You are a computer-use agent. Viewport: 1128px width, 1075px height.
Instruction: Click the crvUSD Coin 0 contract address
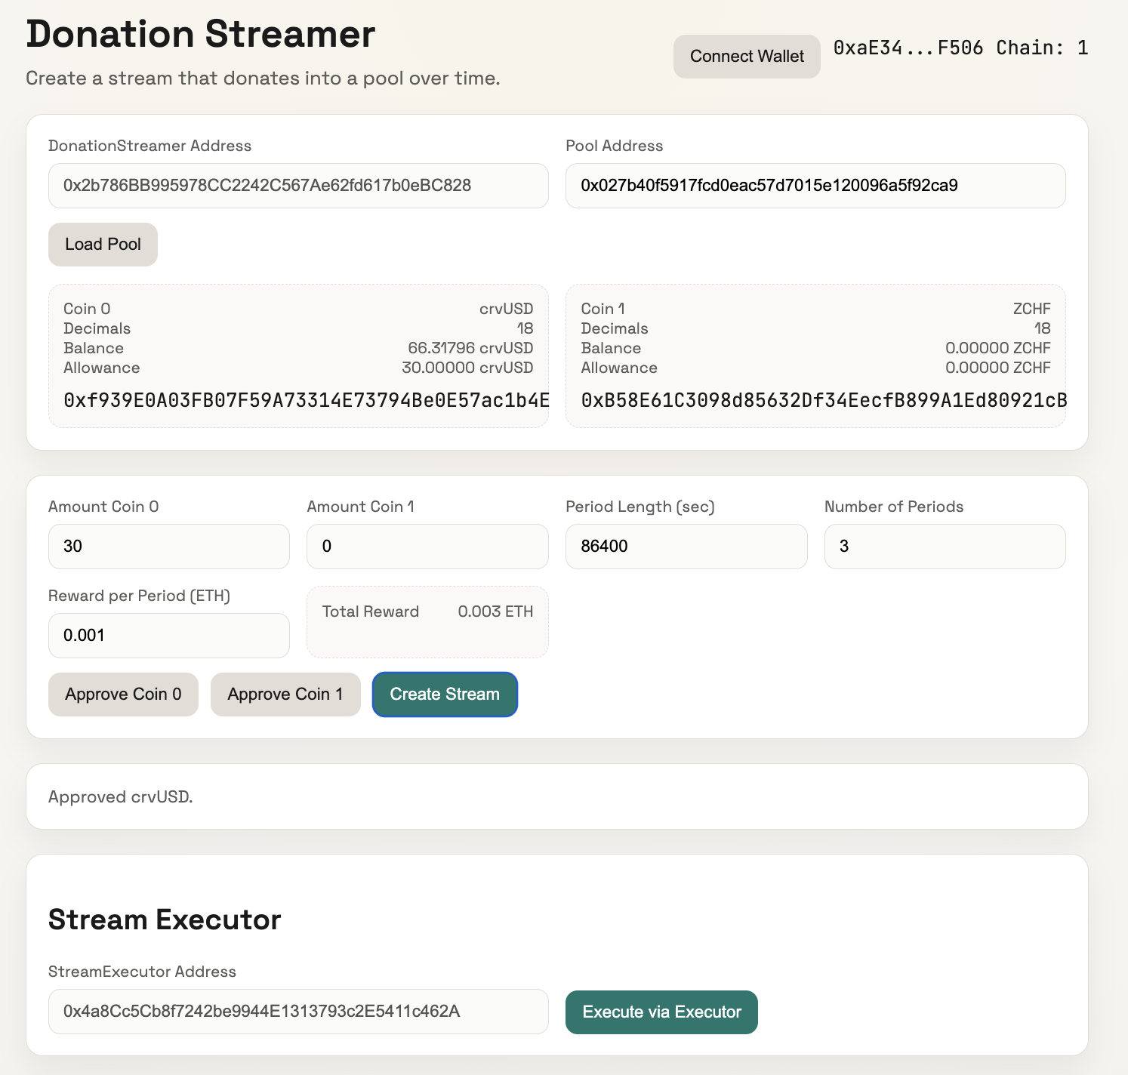point(306,401)
